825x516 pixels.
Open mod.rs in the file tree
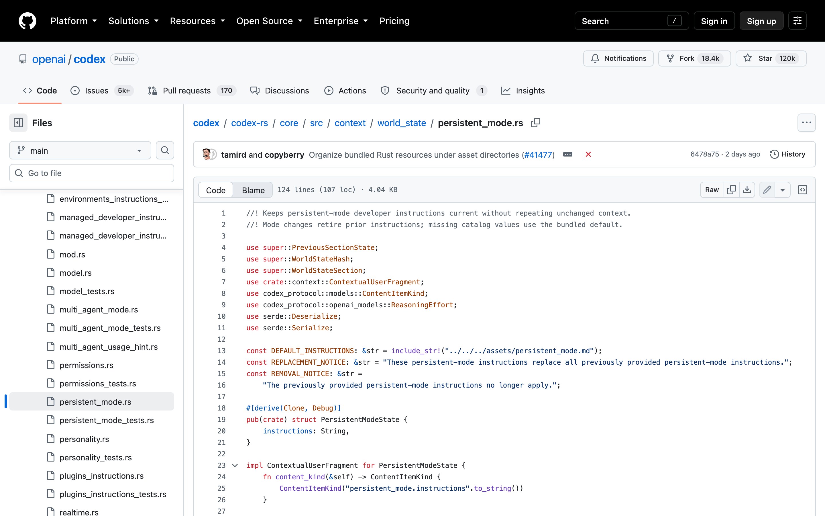[92, 255]
